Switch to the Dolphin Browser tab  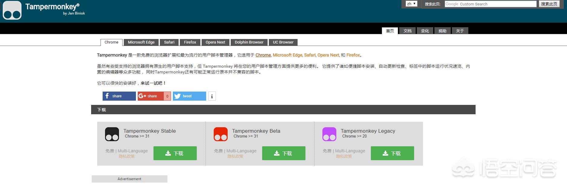(x=249, y=42)
